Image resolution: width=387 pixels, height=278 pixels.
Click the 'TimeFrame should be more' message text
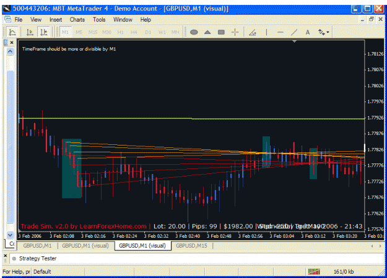[x=69, y=49]
